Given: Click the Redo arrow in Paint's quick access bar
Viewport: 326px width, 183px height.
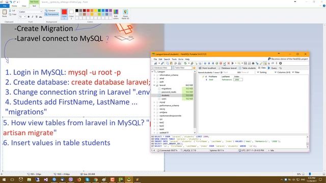Looking at the screenshot, I should (x=14, y=2).
